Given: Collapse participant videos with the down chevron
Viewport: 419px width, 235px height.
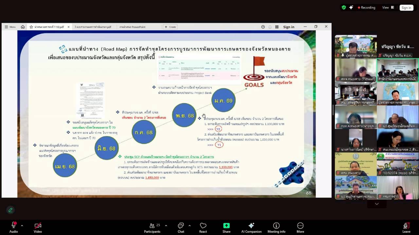Looking at the screenshot, I should pos(376,203).
